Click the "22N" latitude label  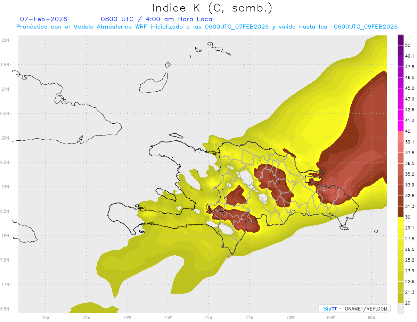(x=6, y=40)
